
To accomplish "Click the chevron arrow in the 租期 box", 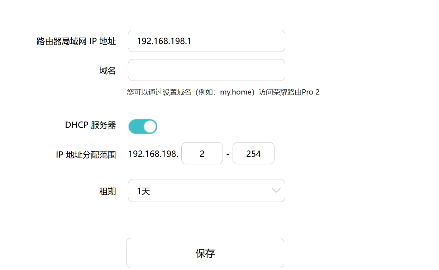I will pos(276,191).
